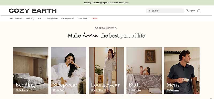Open the shopping bag icon
Image resolution: width=214 pixels, height=99 pixels.
[199, 11]
